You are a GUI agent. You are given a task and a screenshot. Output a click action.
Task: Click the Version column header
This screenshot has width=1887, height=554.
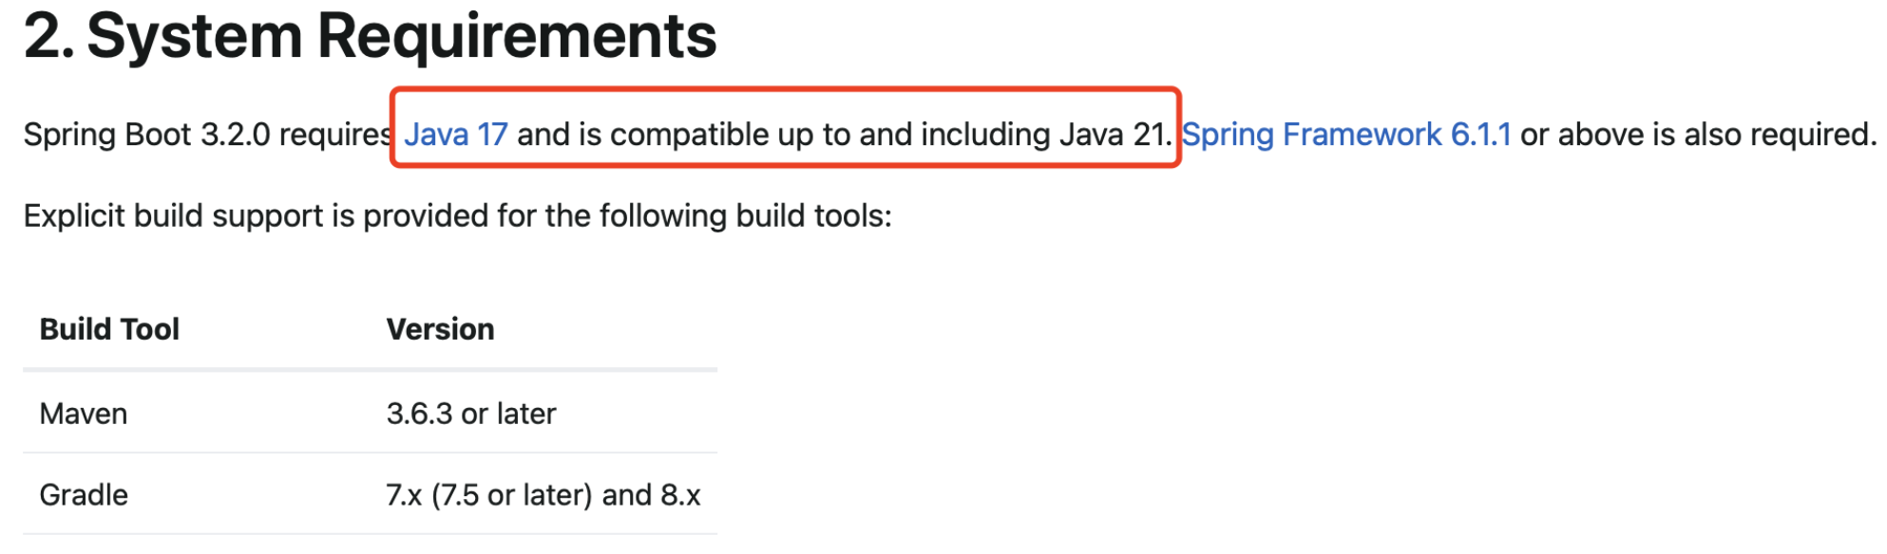point(440,329)
